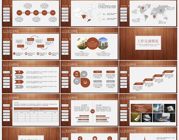Click the last chat bubble icon in slide 1.5
Image resolution: width=179 pixels, height=140 pixels.
click(x=50, y=53)
